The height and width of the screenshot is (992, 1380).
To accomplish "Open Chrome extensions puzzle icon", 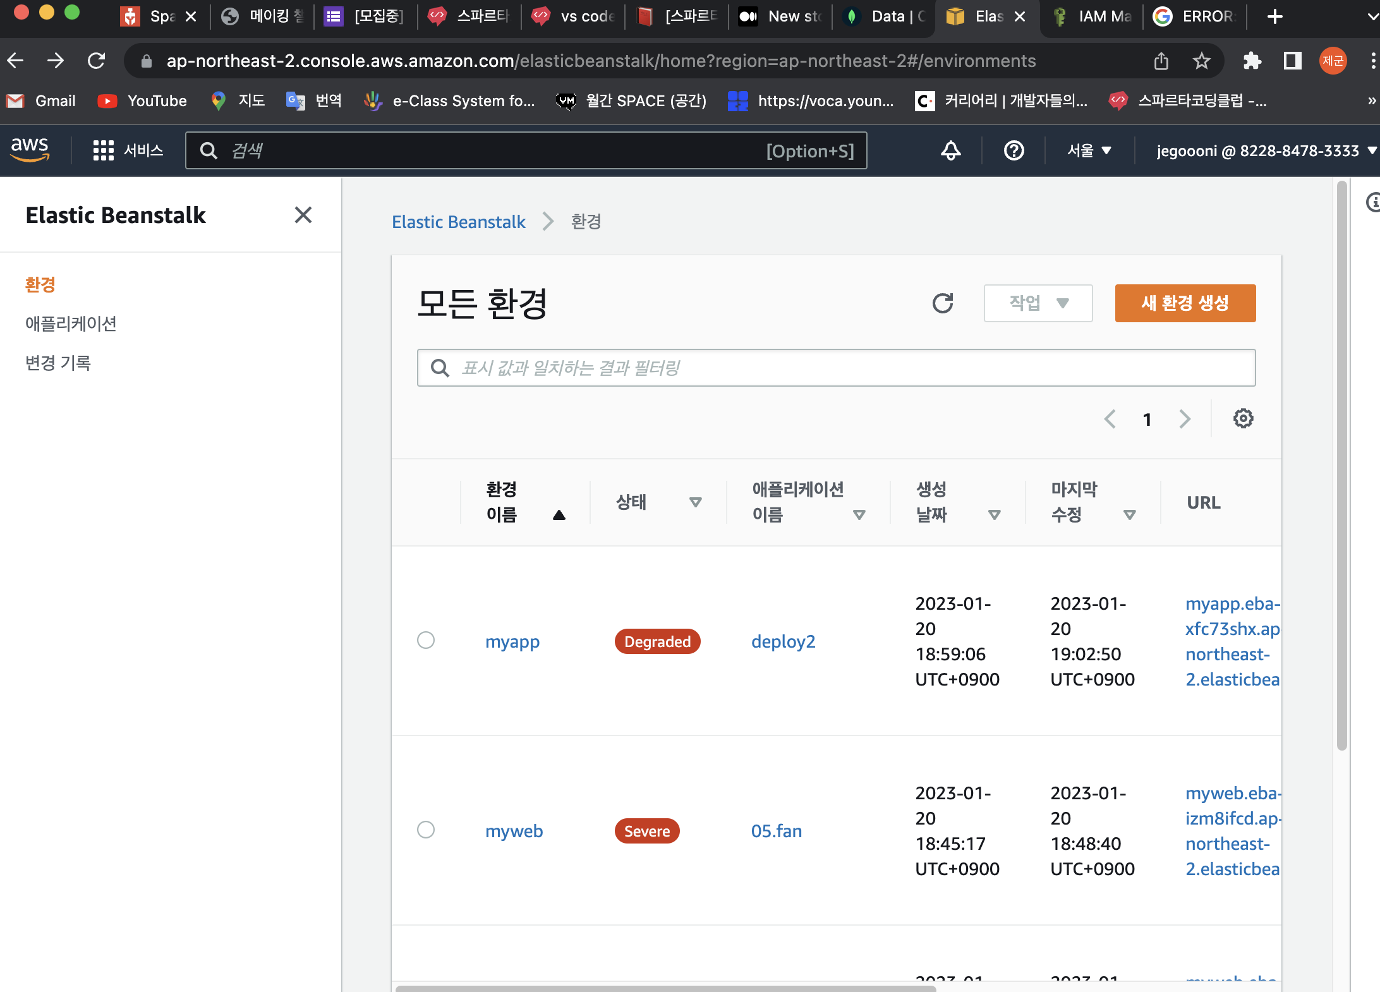I will click(1252, 61).
